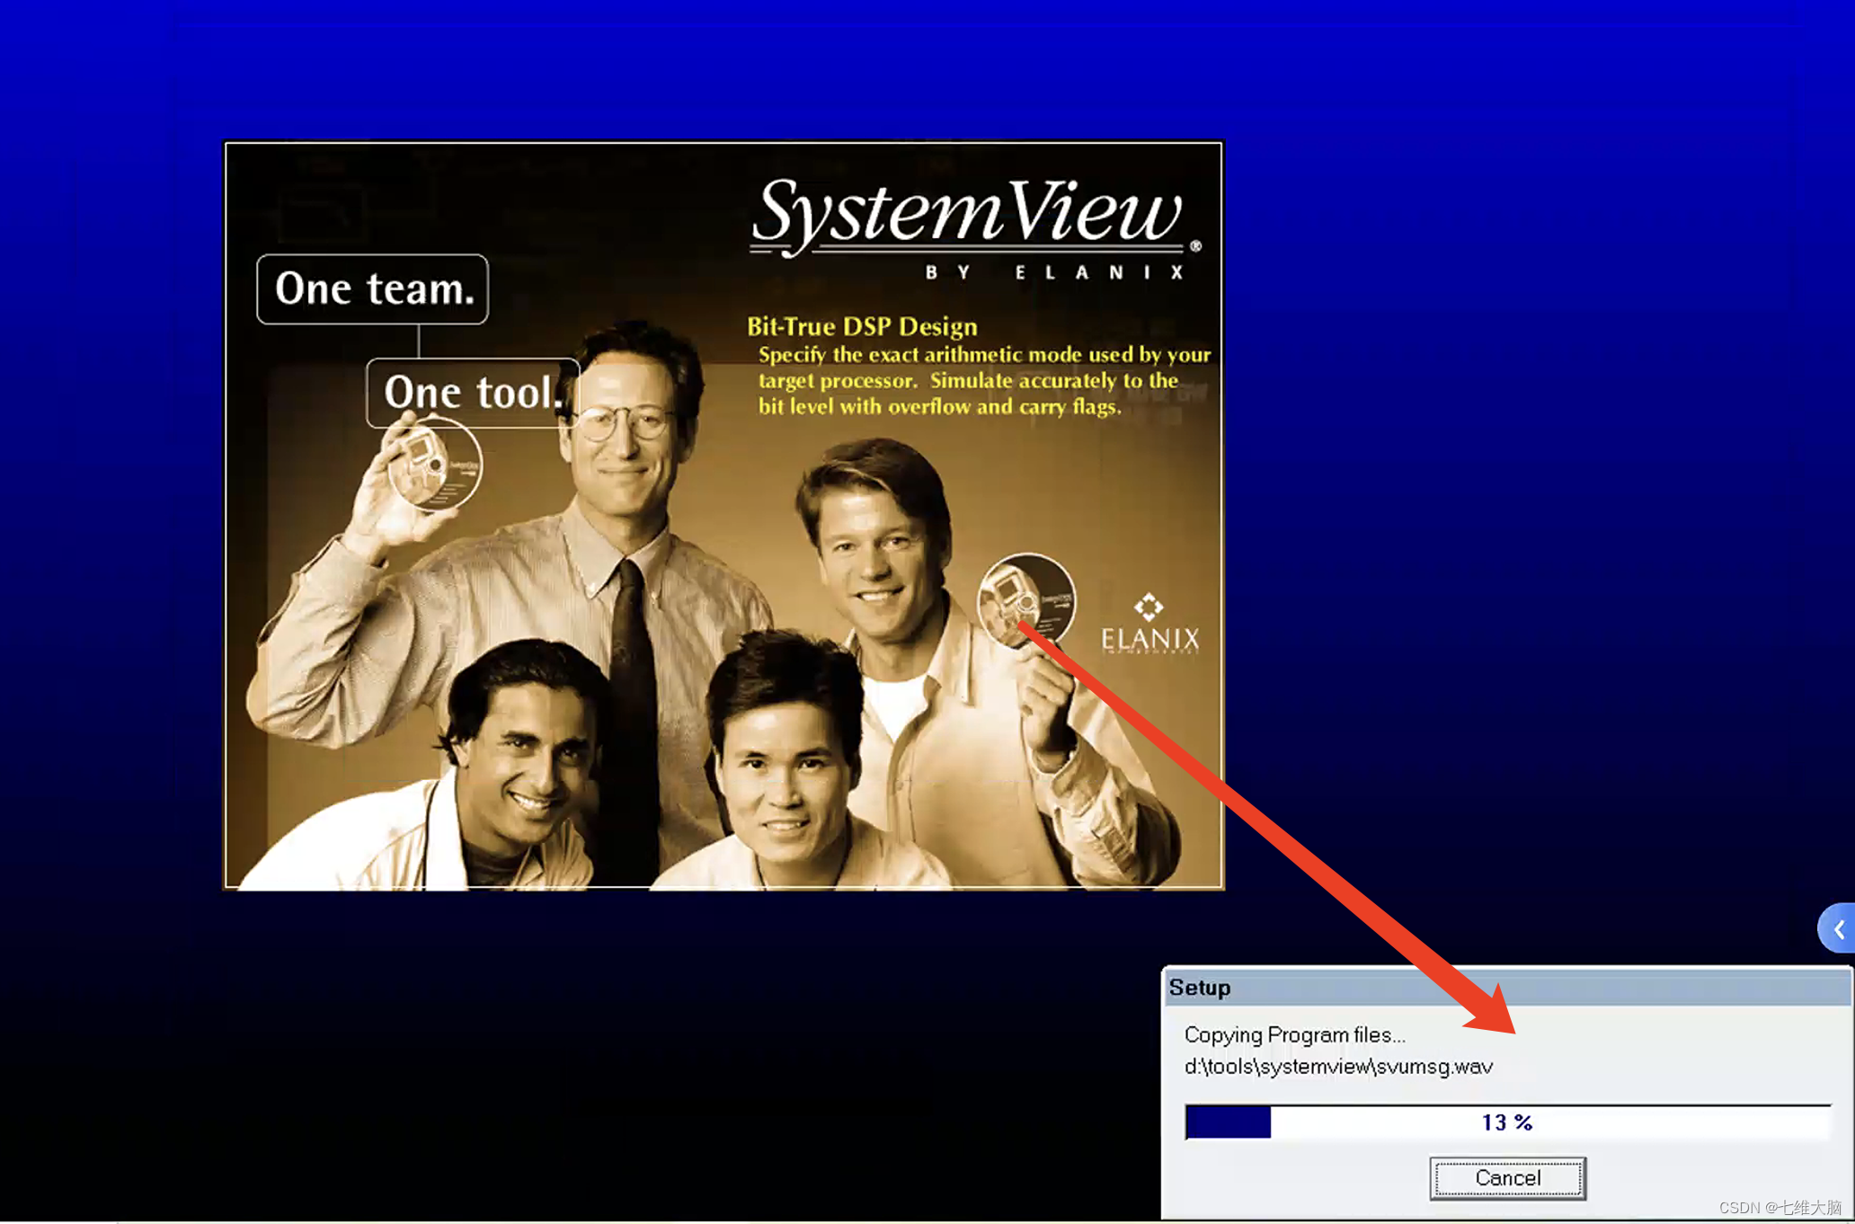Select the d:\tools\systemview\svumsg.wav file path text

point(1338,1067)
